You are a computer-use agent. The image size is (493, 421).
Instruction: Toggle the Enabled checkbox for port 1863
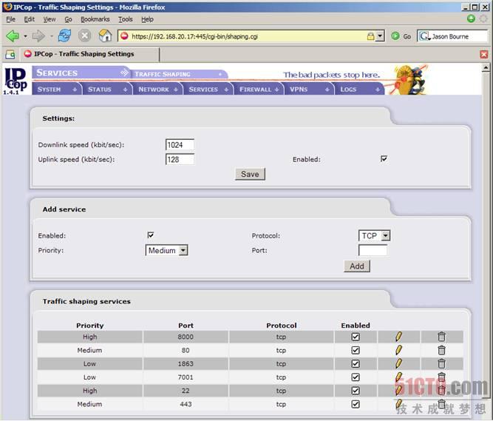[x=356, y=364]
